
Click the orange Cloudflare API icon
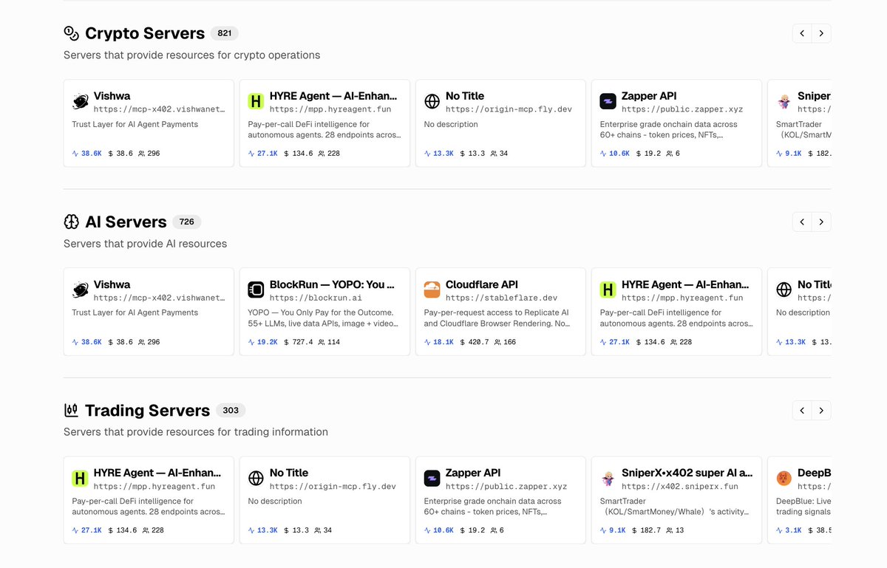[432, 290]
